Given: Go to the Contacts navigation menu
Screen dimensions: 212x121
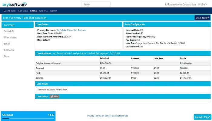Looking at the screenshot, I should click(x=23, y=11).
